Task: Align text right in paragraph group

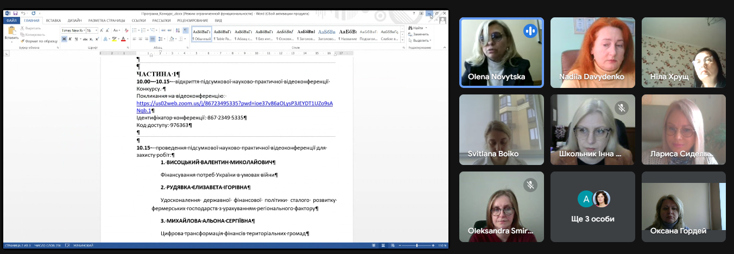Action: [147, 39]
